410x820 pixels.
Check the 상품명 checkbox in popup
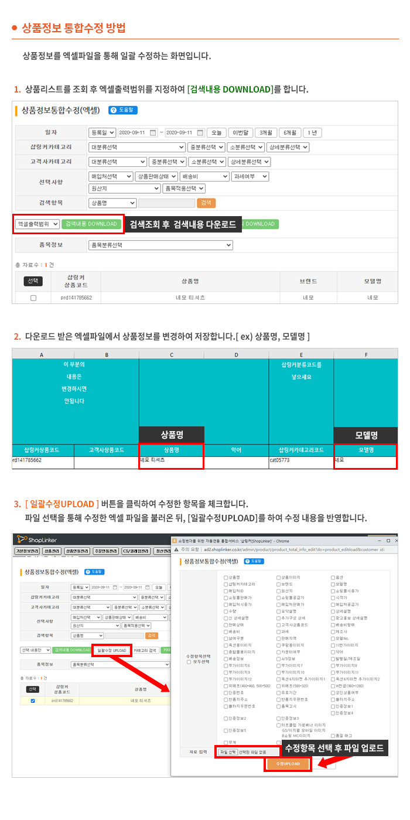(226, 578)
